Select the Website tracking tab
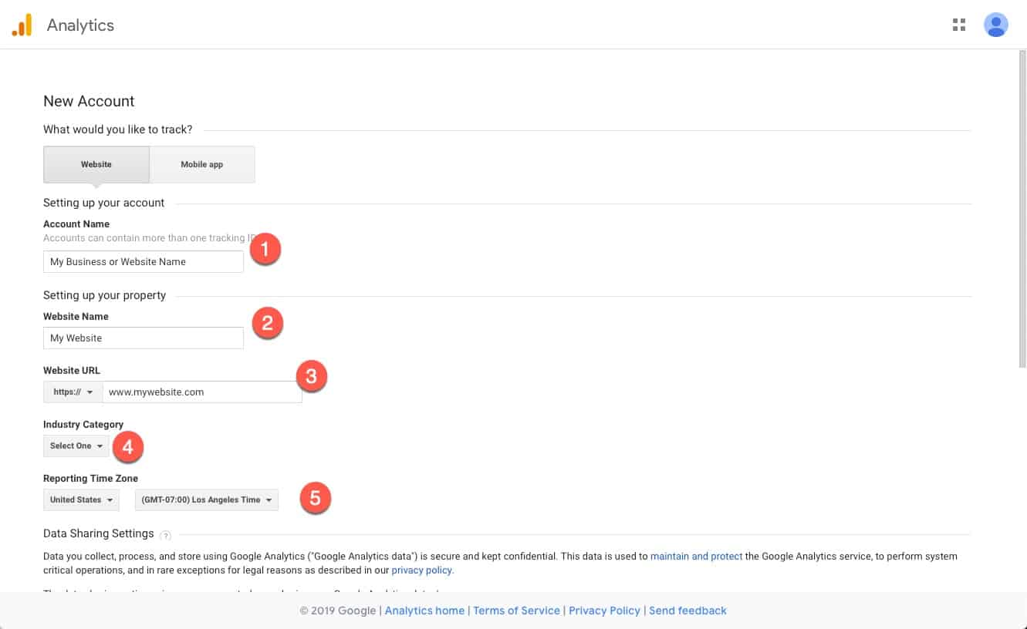The image size is (1027, 629). click(x=96, y=164)
